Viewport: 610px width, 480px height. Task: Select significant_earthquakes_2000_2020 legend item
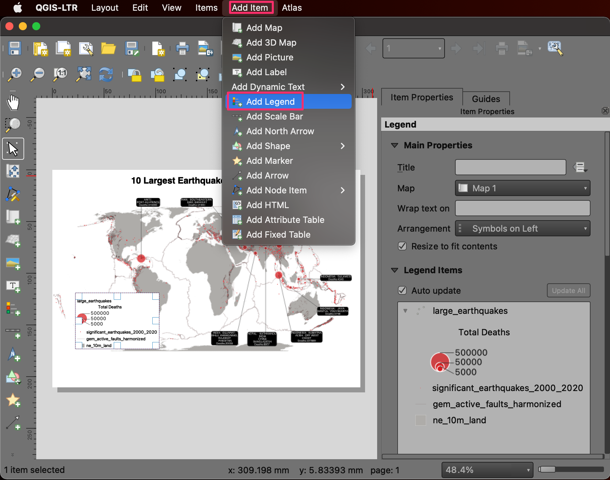(507, 388)
